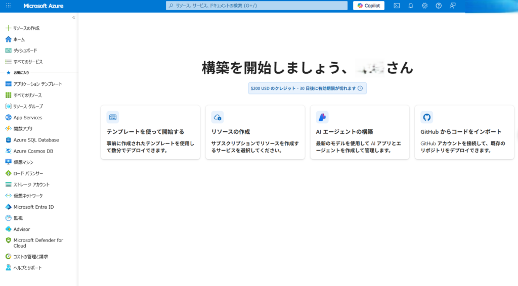This screenshot has height=286, width=518.
Task: Launch Cloud Shell terminal icon
Action: [397, 6]
